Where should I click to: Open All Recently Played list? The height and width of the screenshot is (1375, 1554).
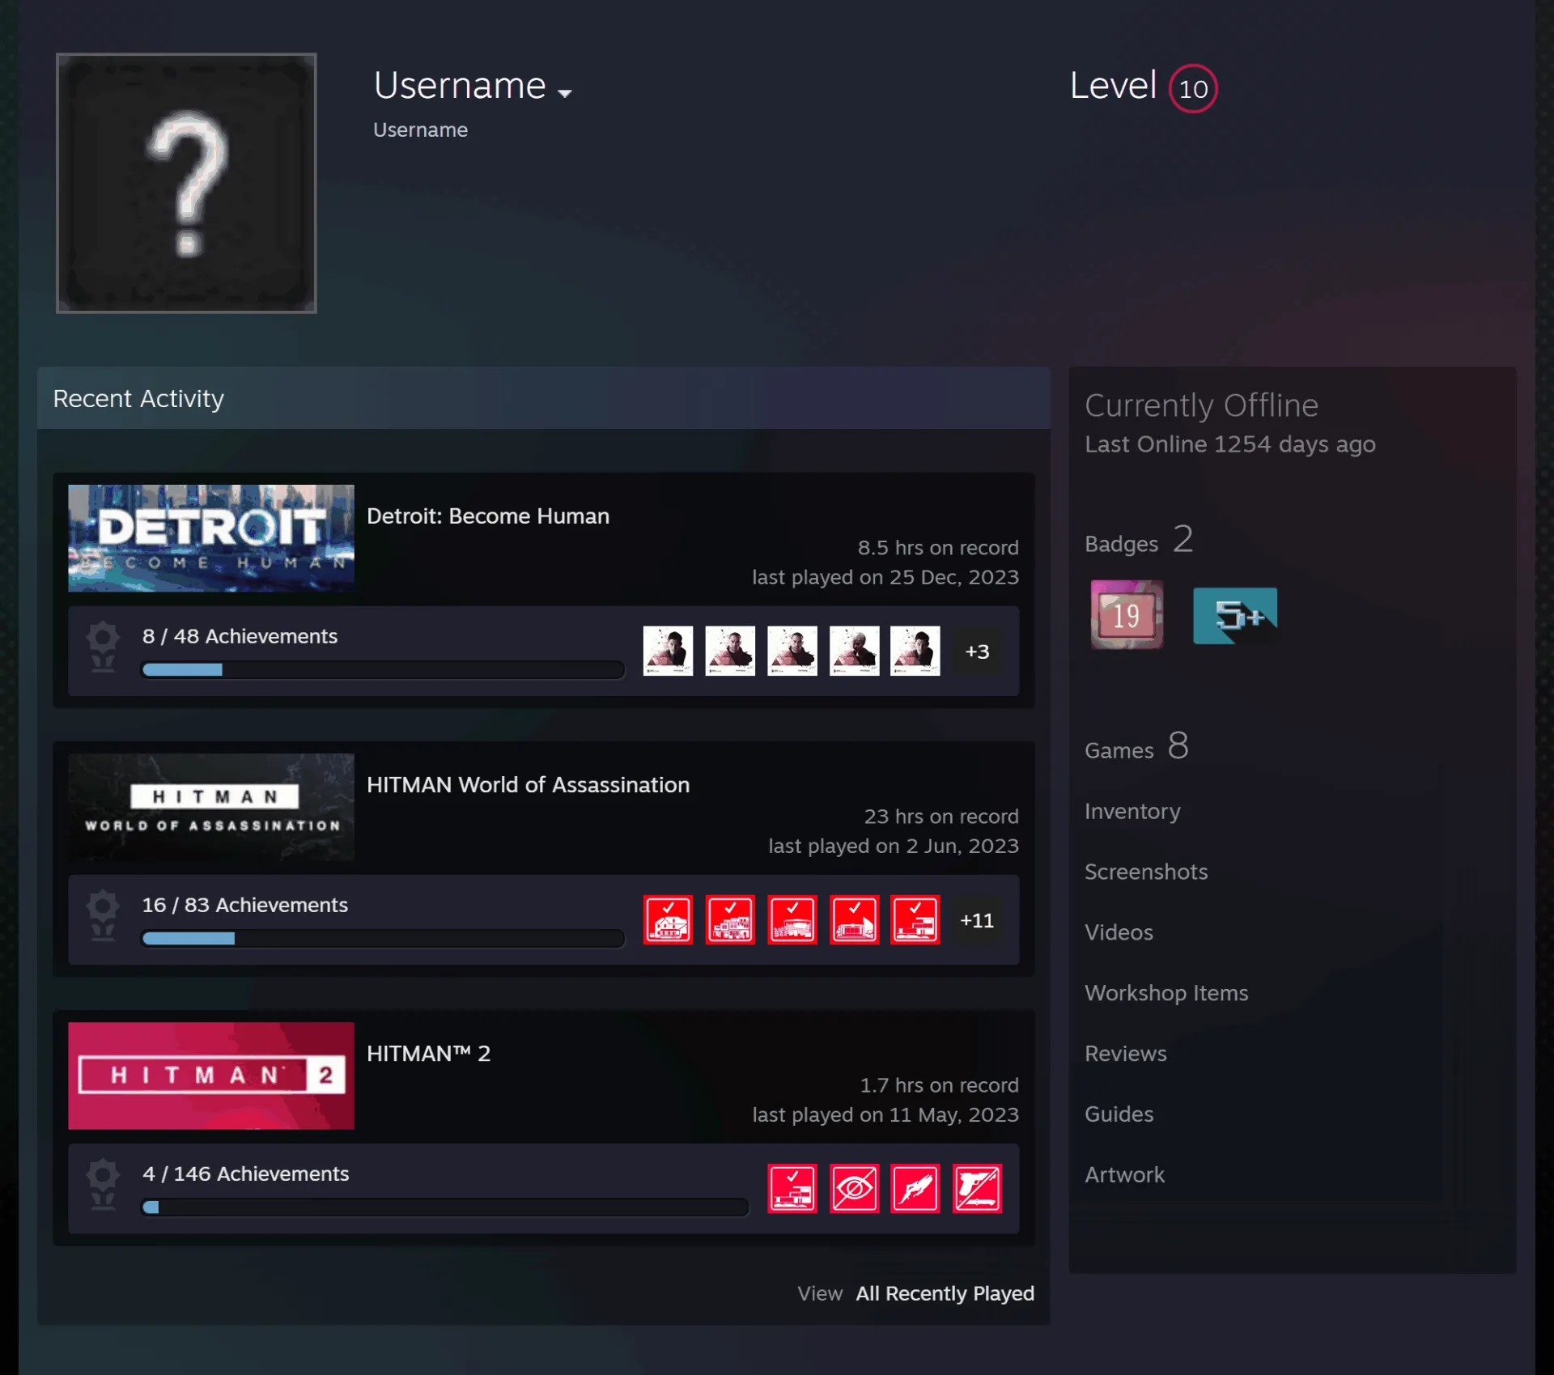pos(945,1293)
